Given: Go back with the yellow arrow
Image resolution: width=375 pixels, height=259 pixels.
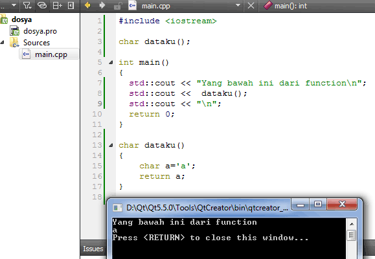Looking at the screenshot, I should 87,5.
